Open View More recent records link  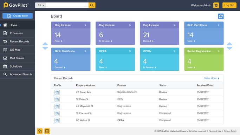click(x=212, y=78)
